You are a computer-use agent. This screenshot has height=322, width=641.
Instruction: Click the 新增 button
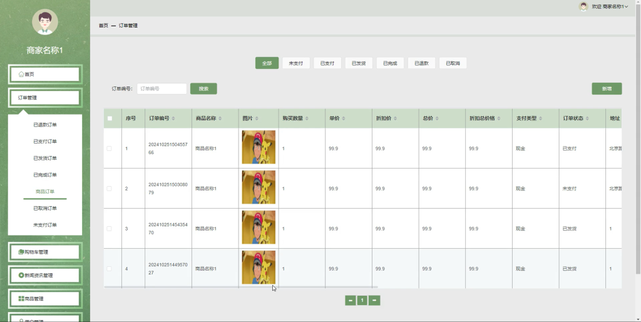(x=607, y=89)
